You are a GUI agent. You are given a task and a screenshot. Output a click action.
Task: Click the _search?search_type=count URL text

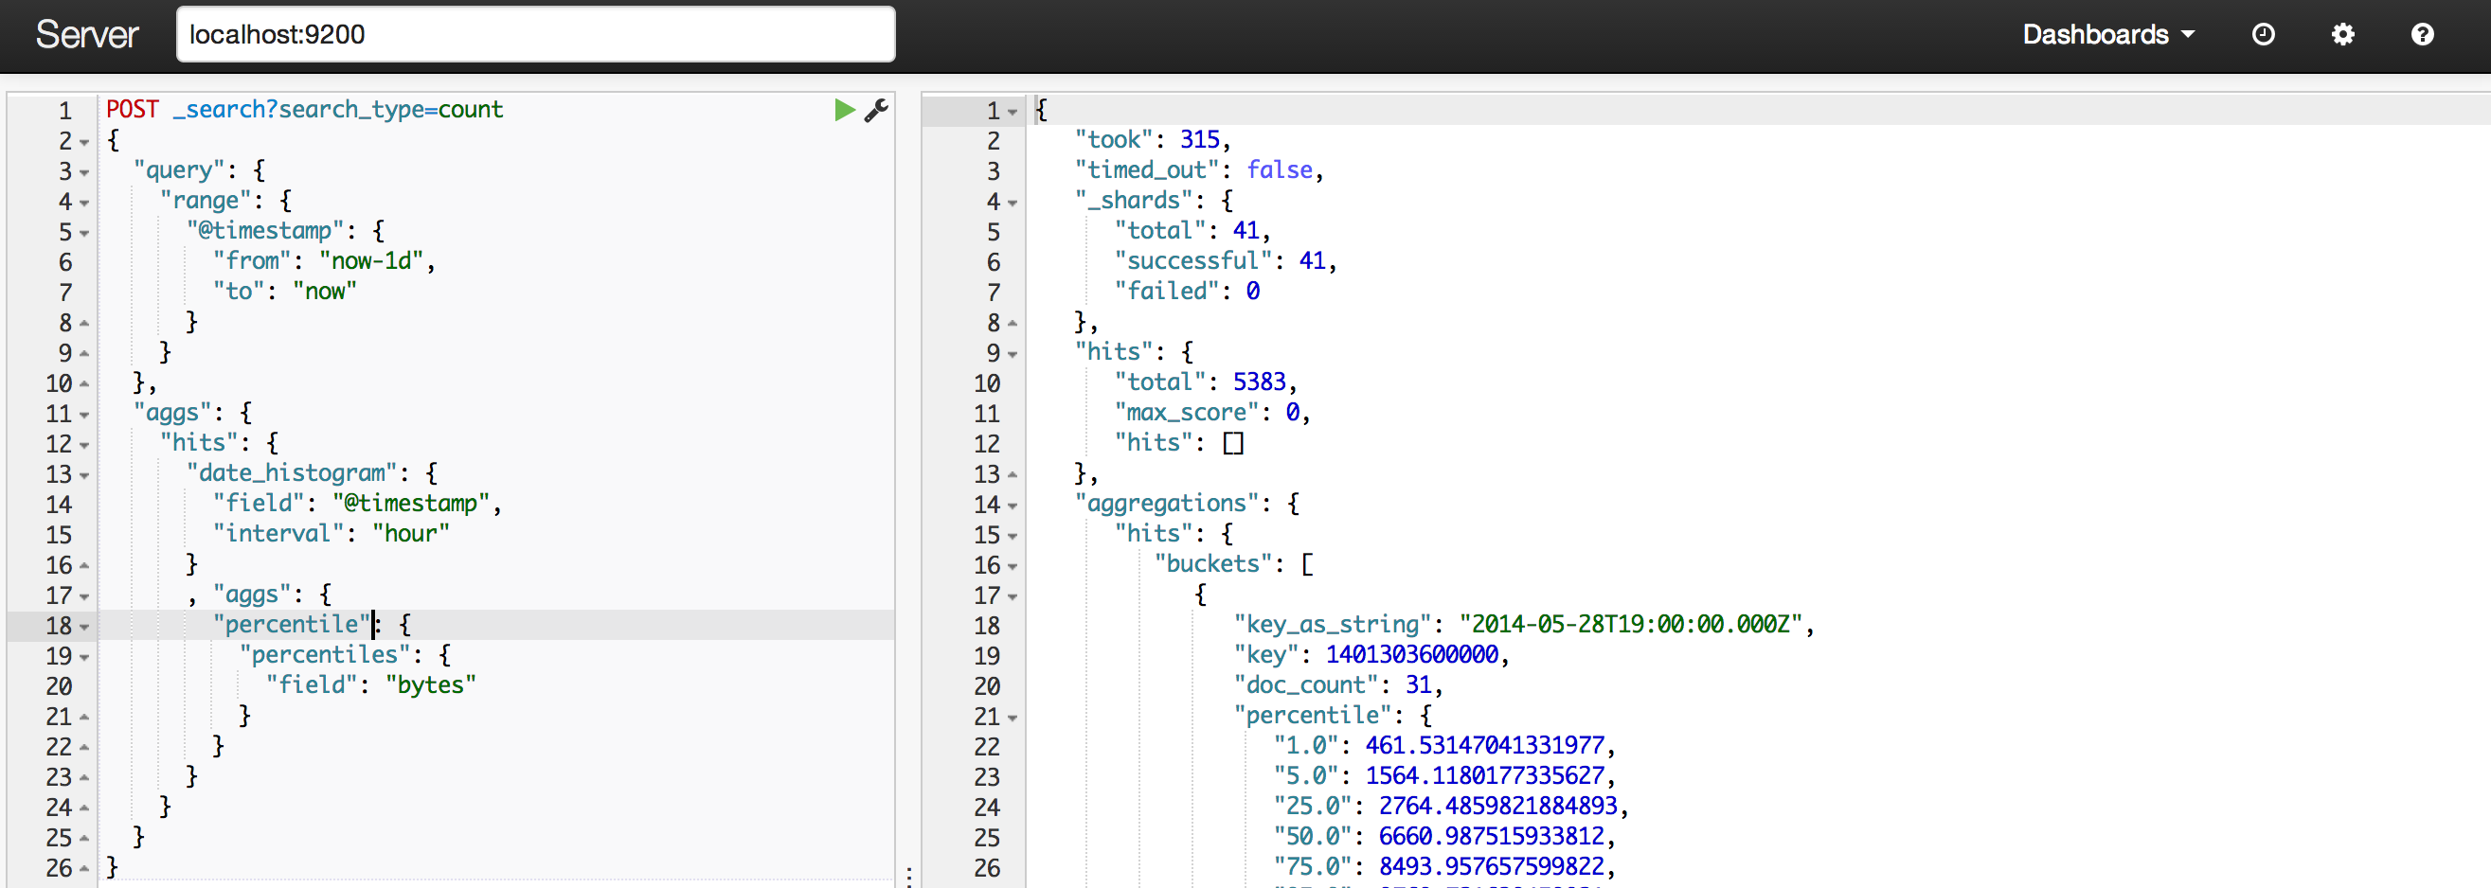click(338, 109)
